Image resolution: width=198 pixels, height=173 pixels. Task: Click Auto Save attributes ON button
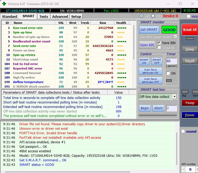(x=151, y=71)
